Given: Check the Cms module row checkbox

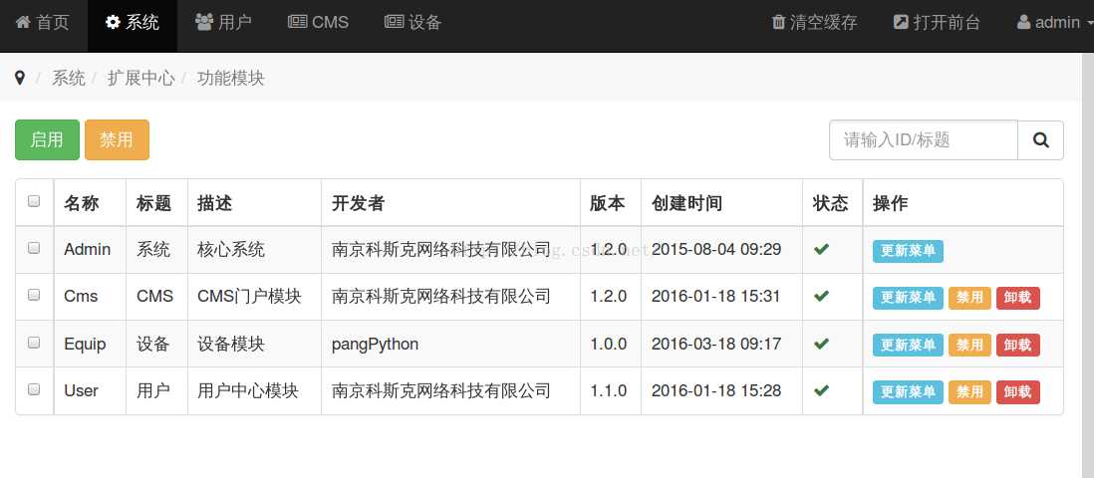Looking at the screenshot, I should tap(34, 295).
